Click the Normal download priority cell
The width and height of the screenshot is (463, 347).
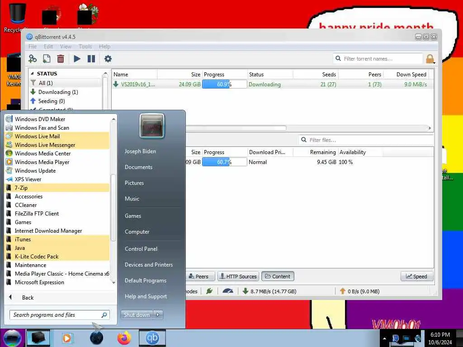pos(258,162)
